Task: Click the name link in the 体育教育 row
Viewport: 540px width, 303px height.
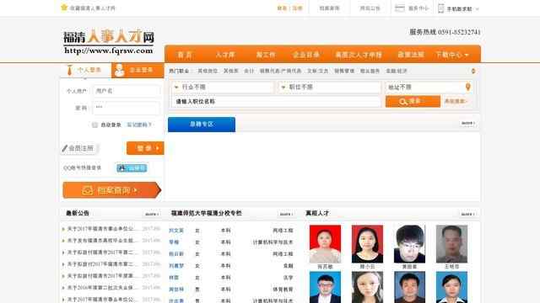Action: 176,290
